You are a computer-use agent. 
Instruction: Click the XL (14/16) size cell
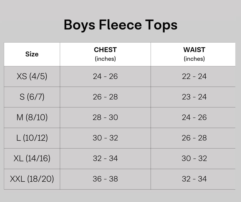click(32, 158)
